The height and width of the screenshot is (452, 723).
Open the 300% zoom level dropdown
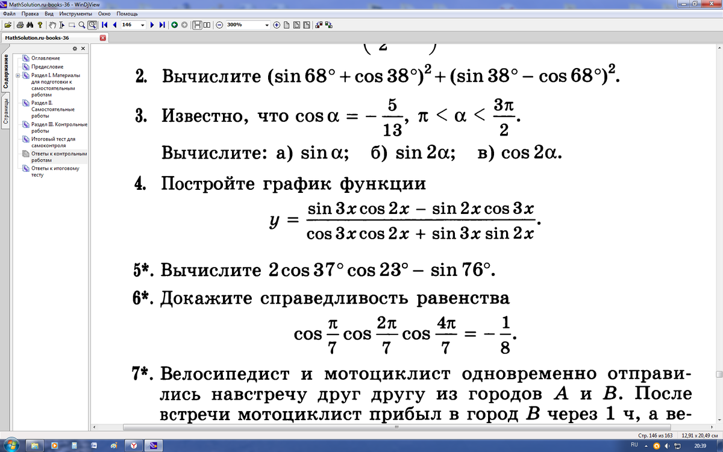click(x=267, y=25)
